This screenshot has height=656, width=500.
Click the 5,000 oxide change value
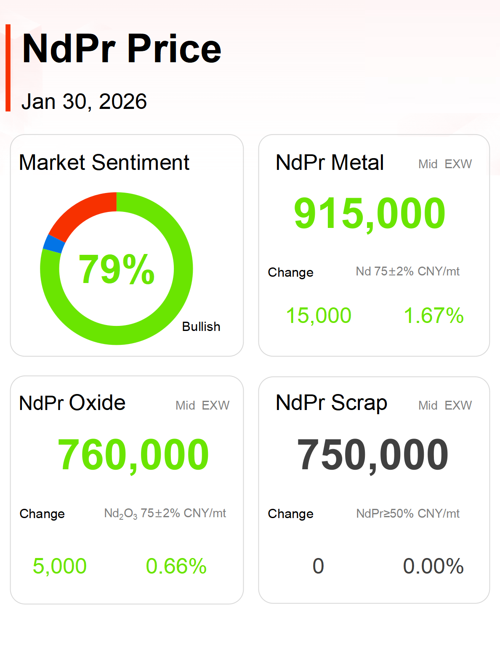[60, 566]
